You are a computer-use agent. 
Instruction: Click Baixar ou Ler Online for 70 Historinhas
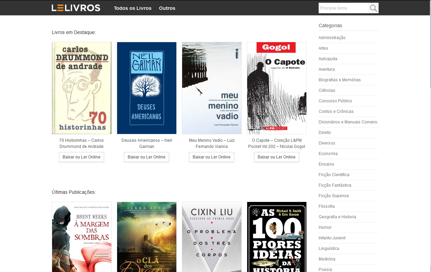(x=81, y=157)
